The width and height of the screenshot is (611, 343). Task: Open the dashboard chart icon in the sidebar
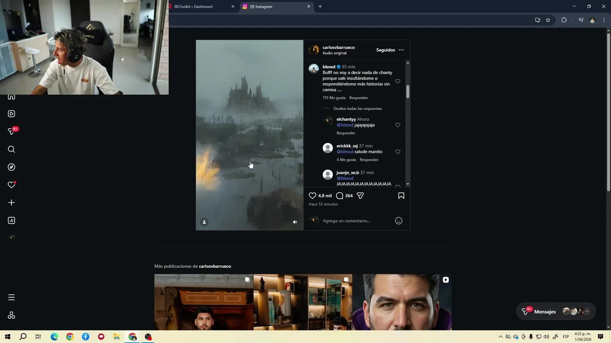[11, 221]
